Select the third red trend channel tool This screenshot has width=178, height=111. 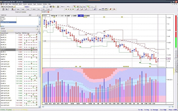point(86,9)
